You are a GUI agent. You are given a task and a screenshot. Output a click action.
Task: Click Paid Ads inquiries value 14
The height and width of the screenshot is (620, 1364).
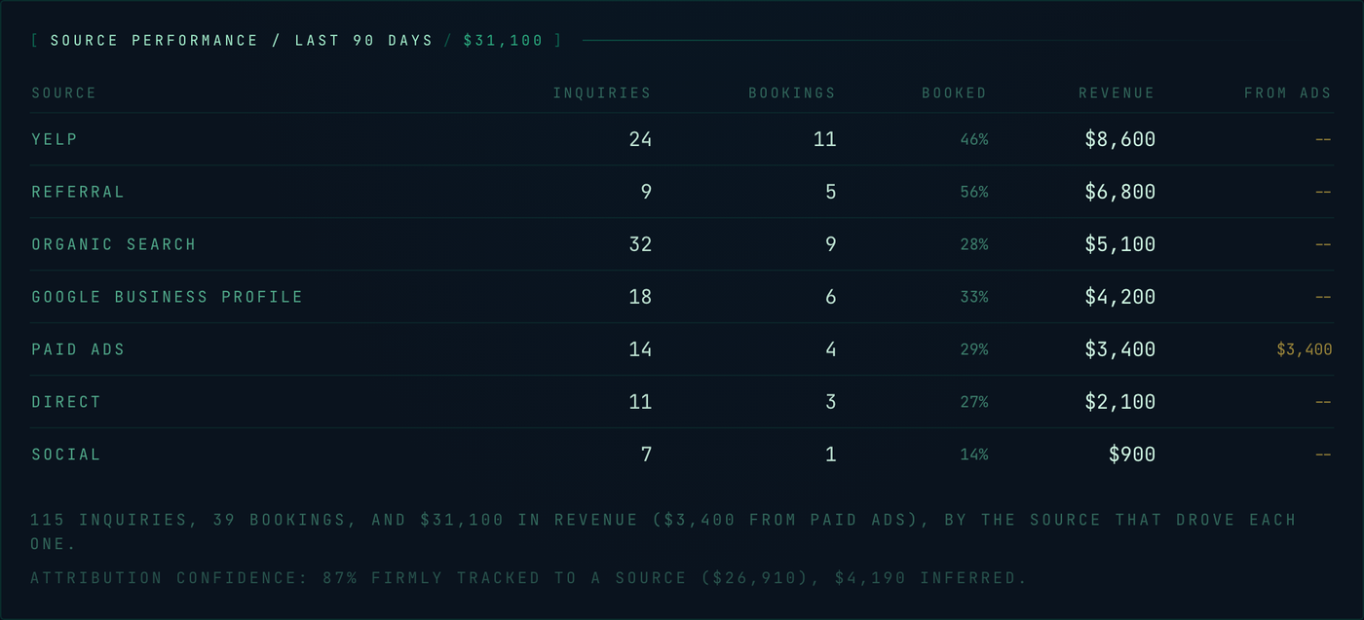[x=640, y=349]
